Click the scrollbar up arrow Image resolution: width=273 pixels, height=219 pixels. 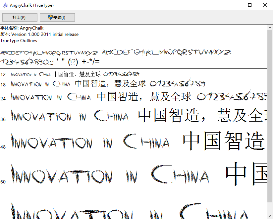270,28
